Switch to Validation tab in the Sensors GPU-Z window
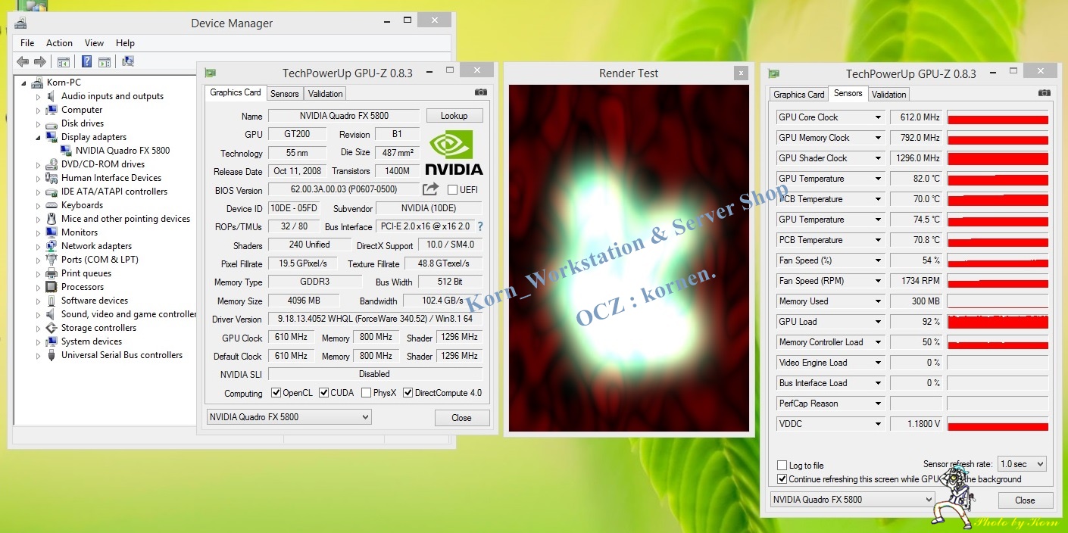Image resolution: width=1068 pixels, height=533 pixels. (888, 95)
